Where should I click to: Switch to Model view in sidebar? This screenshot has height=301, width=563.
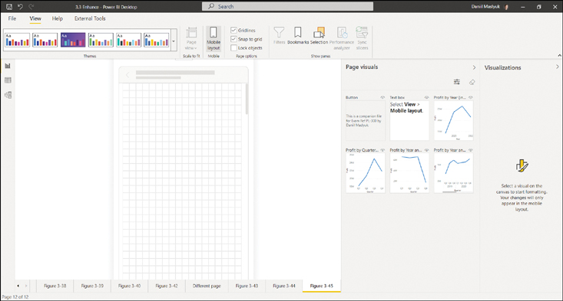8,95
